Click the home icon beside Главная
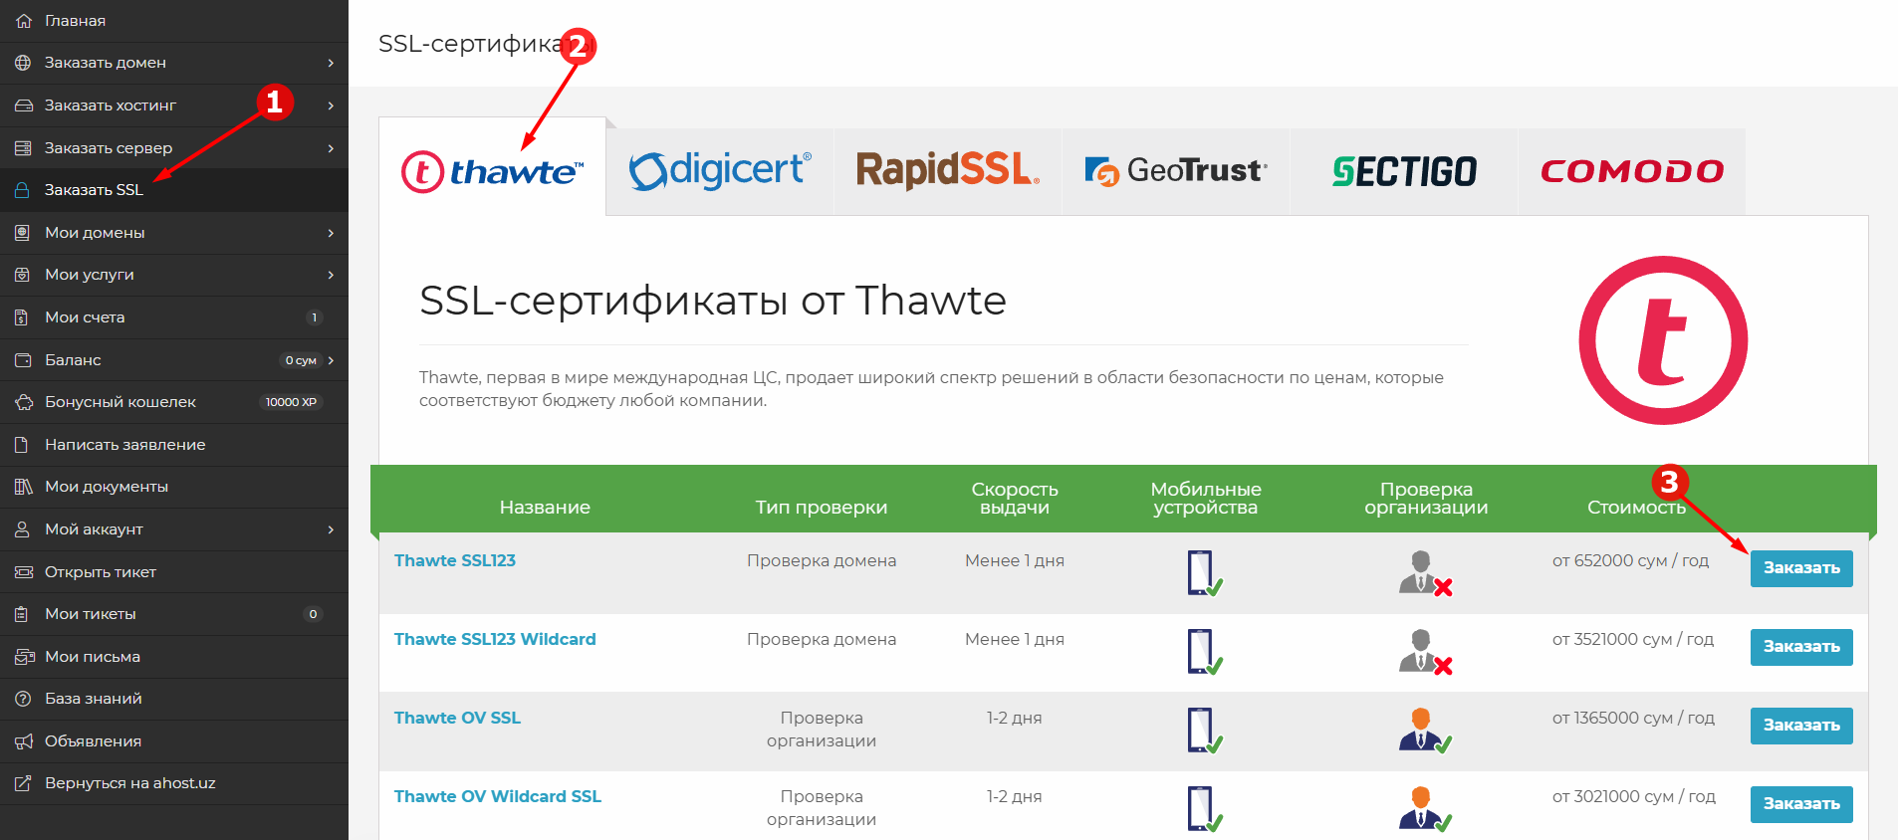 coord(23,20)
